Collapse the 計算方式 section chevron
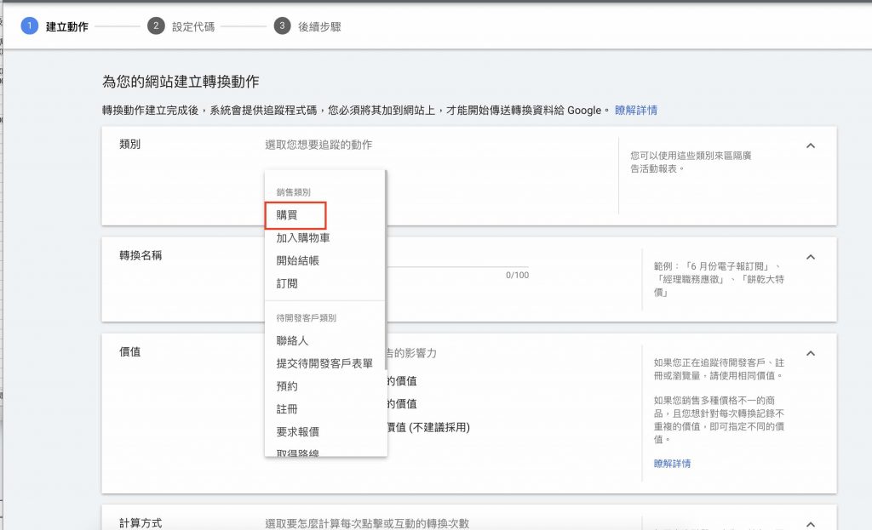 coord(810,521)
